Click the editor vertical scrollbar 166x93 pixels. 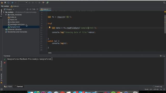point(165,24)
